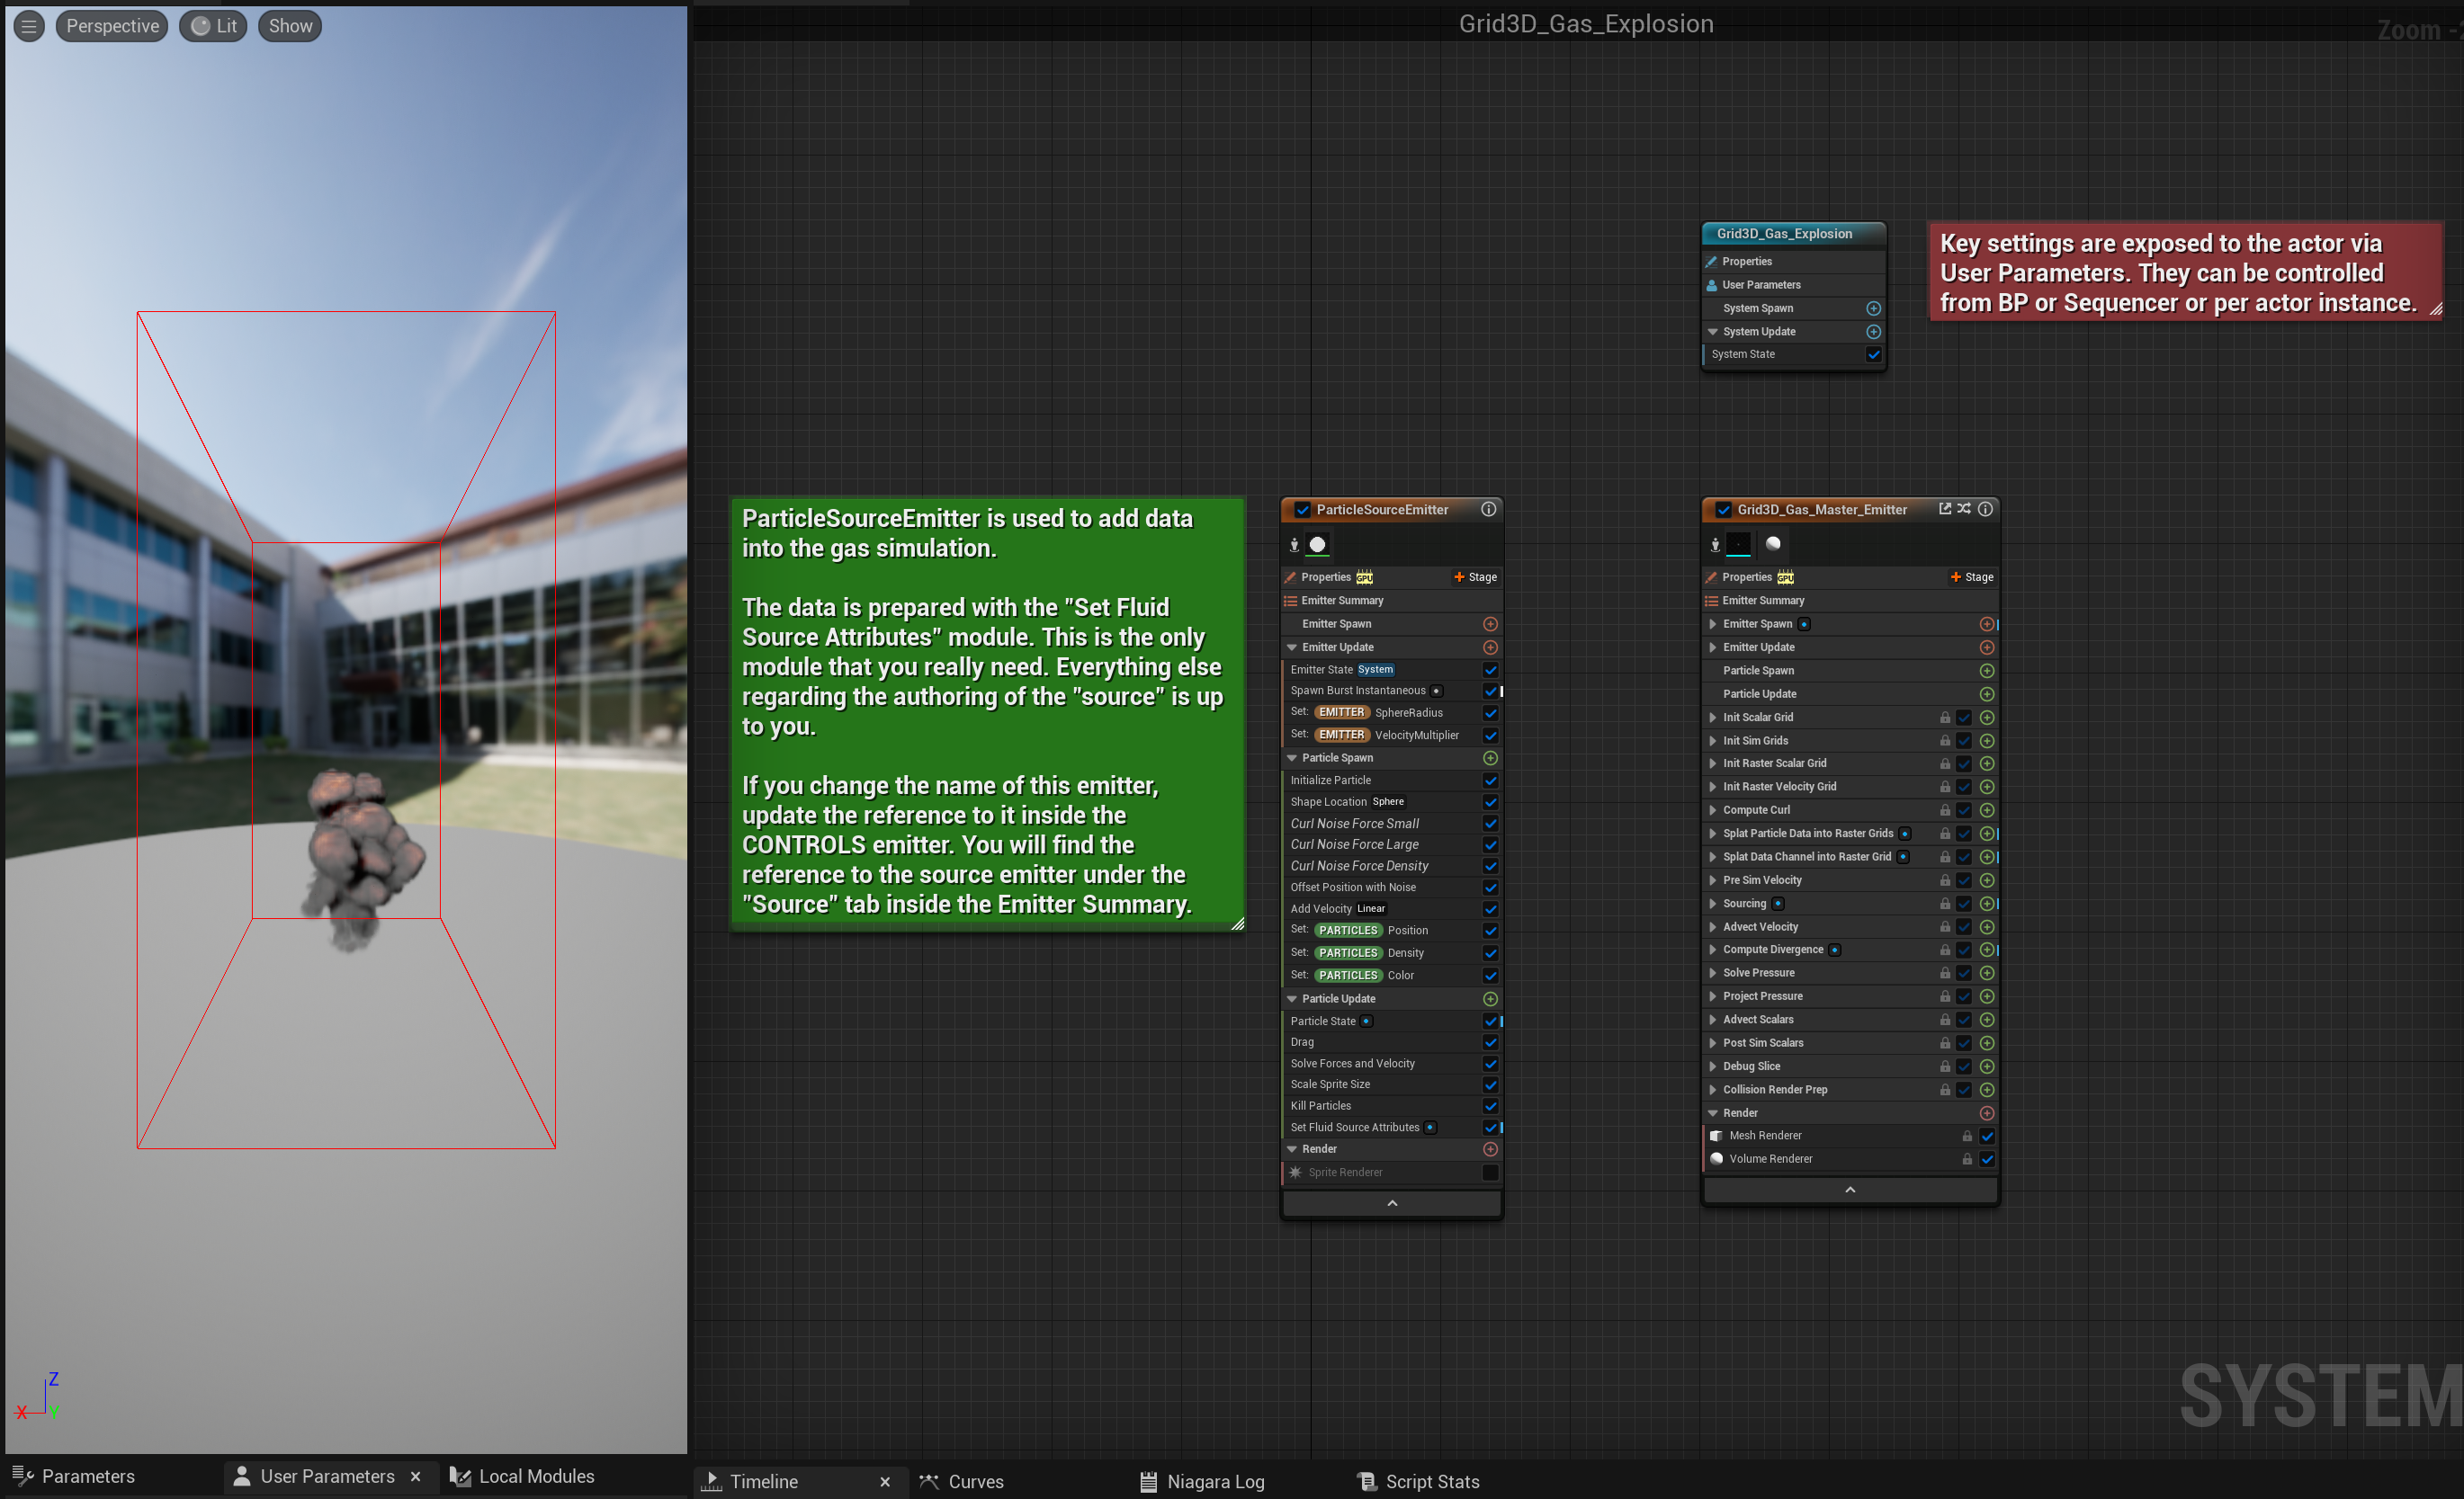Viewport: 2464px width, 1499px height.
Task: Click the emitter thumbnail sphere in ParticleSourceEmitter
Action: pyautogui.click(x=1317, y=545)
